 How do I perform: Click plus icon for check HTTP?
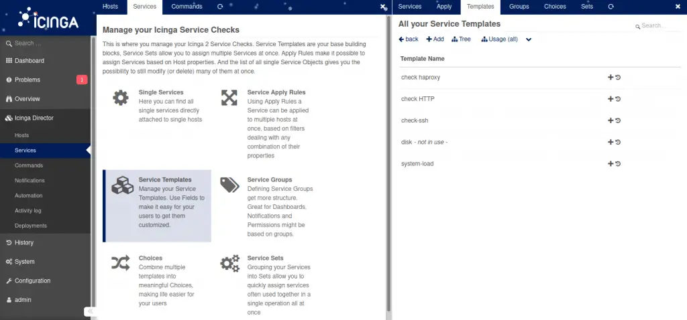611,99
